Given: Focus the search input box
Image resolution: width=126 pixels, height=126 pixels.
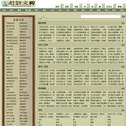Looking at the screenshot, I should pyautogui.click(x=101, y=16).
